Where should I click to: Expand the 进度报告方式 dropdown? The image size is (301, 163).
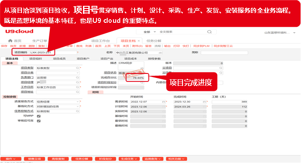(x=77, y=102)
